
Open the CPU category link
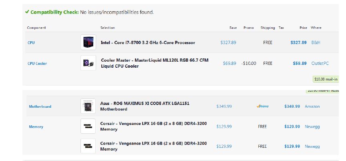(31, 42)
